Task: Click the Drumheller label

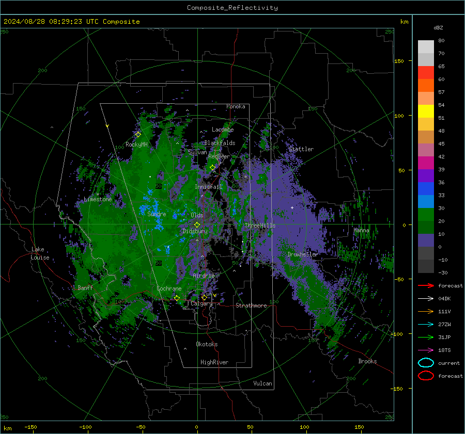Action: [x=302, y=254]
